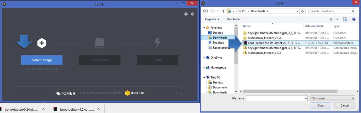Click the hexagon plus image icon
The height and width of the screenshot is (113, 361).
(41, 43)
